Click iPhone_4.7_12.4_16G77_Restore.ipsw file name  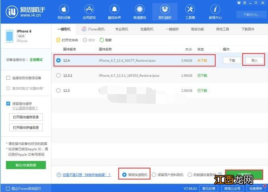click(x=127, y=60)
